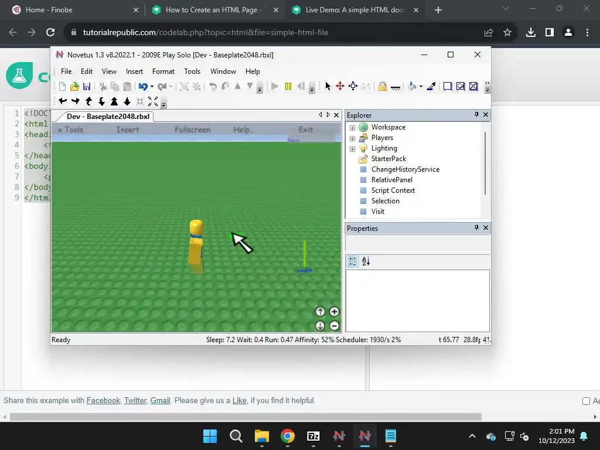Select the red Move tool
Image resolution: width=600 pixels, height=450 pixels.
pos(340,86)
